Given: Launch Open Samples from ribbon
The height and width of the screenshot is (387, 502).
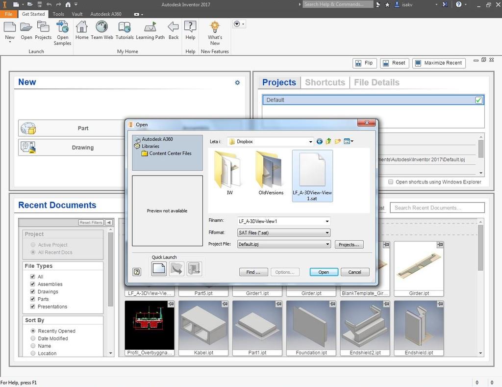Looking at the screenshot, I should pos(62,27).
